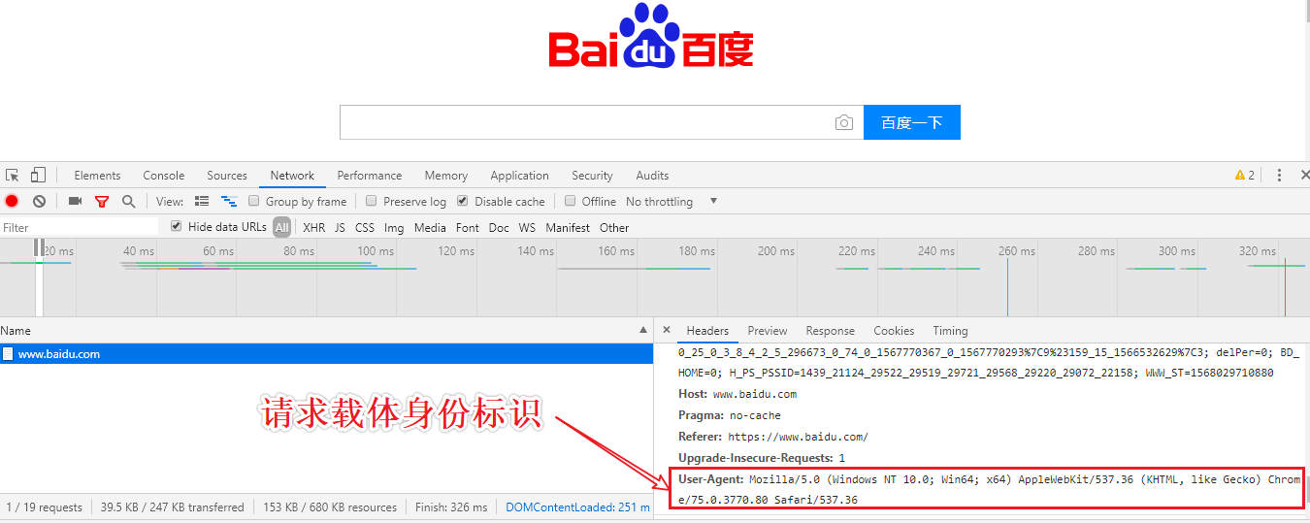Enable Preserve log checkbox
Viewport: 1310px width, 523px height.
372,202
